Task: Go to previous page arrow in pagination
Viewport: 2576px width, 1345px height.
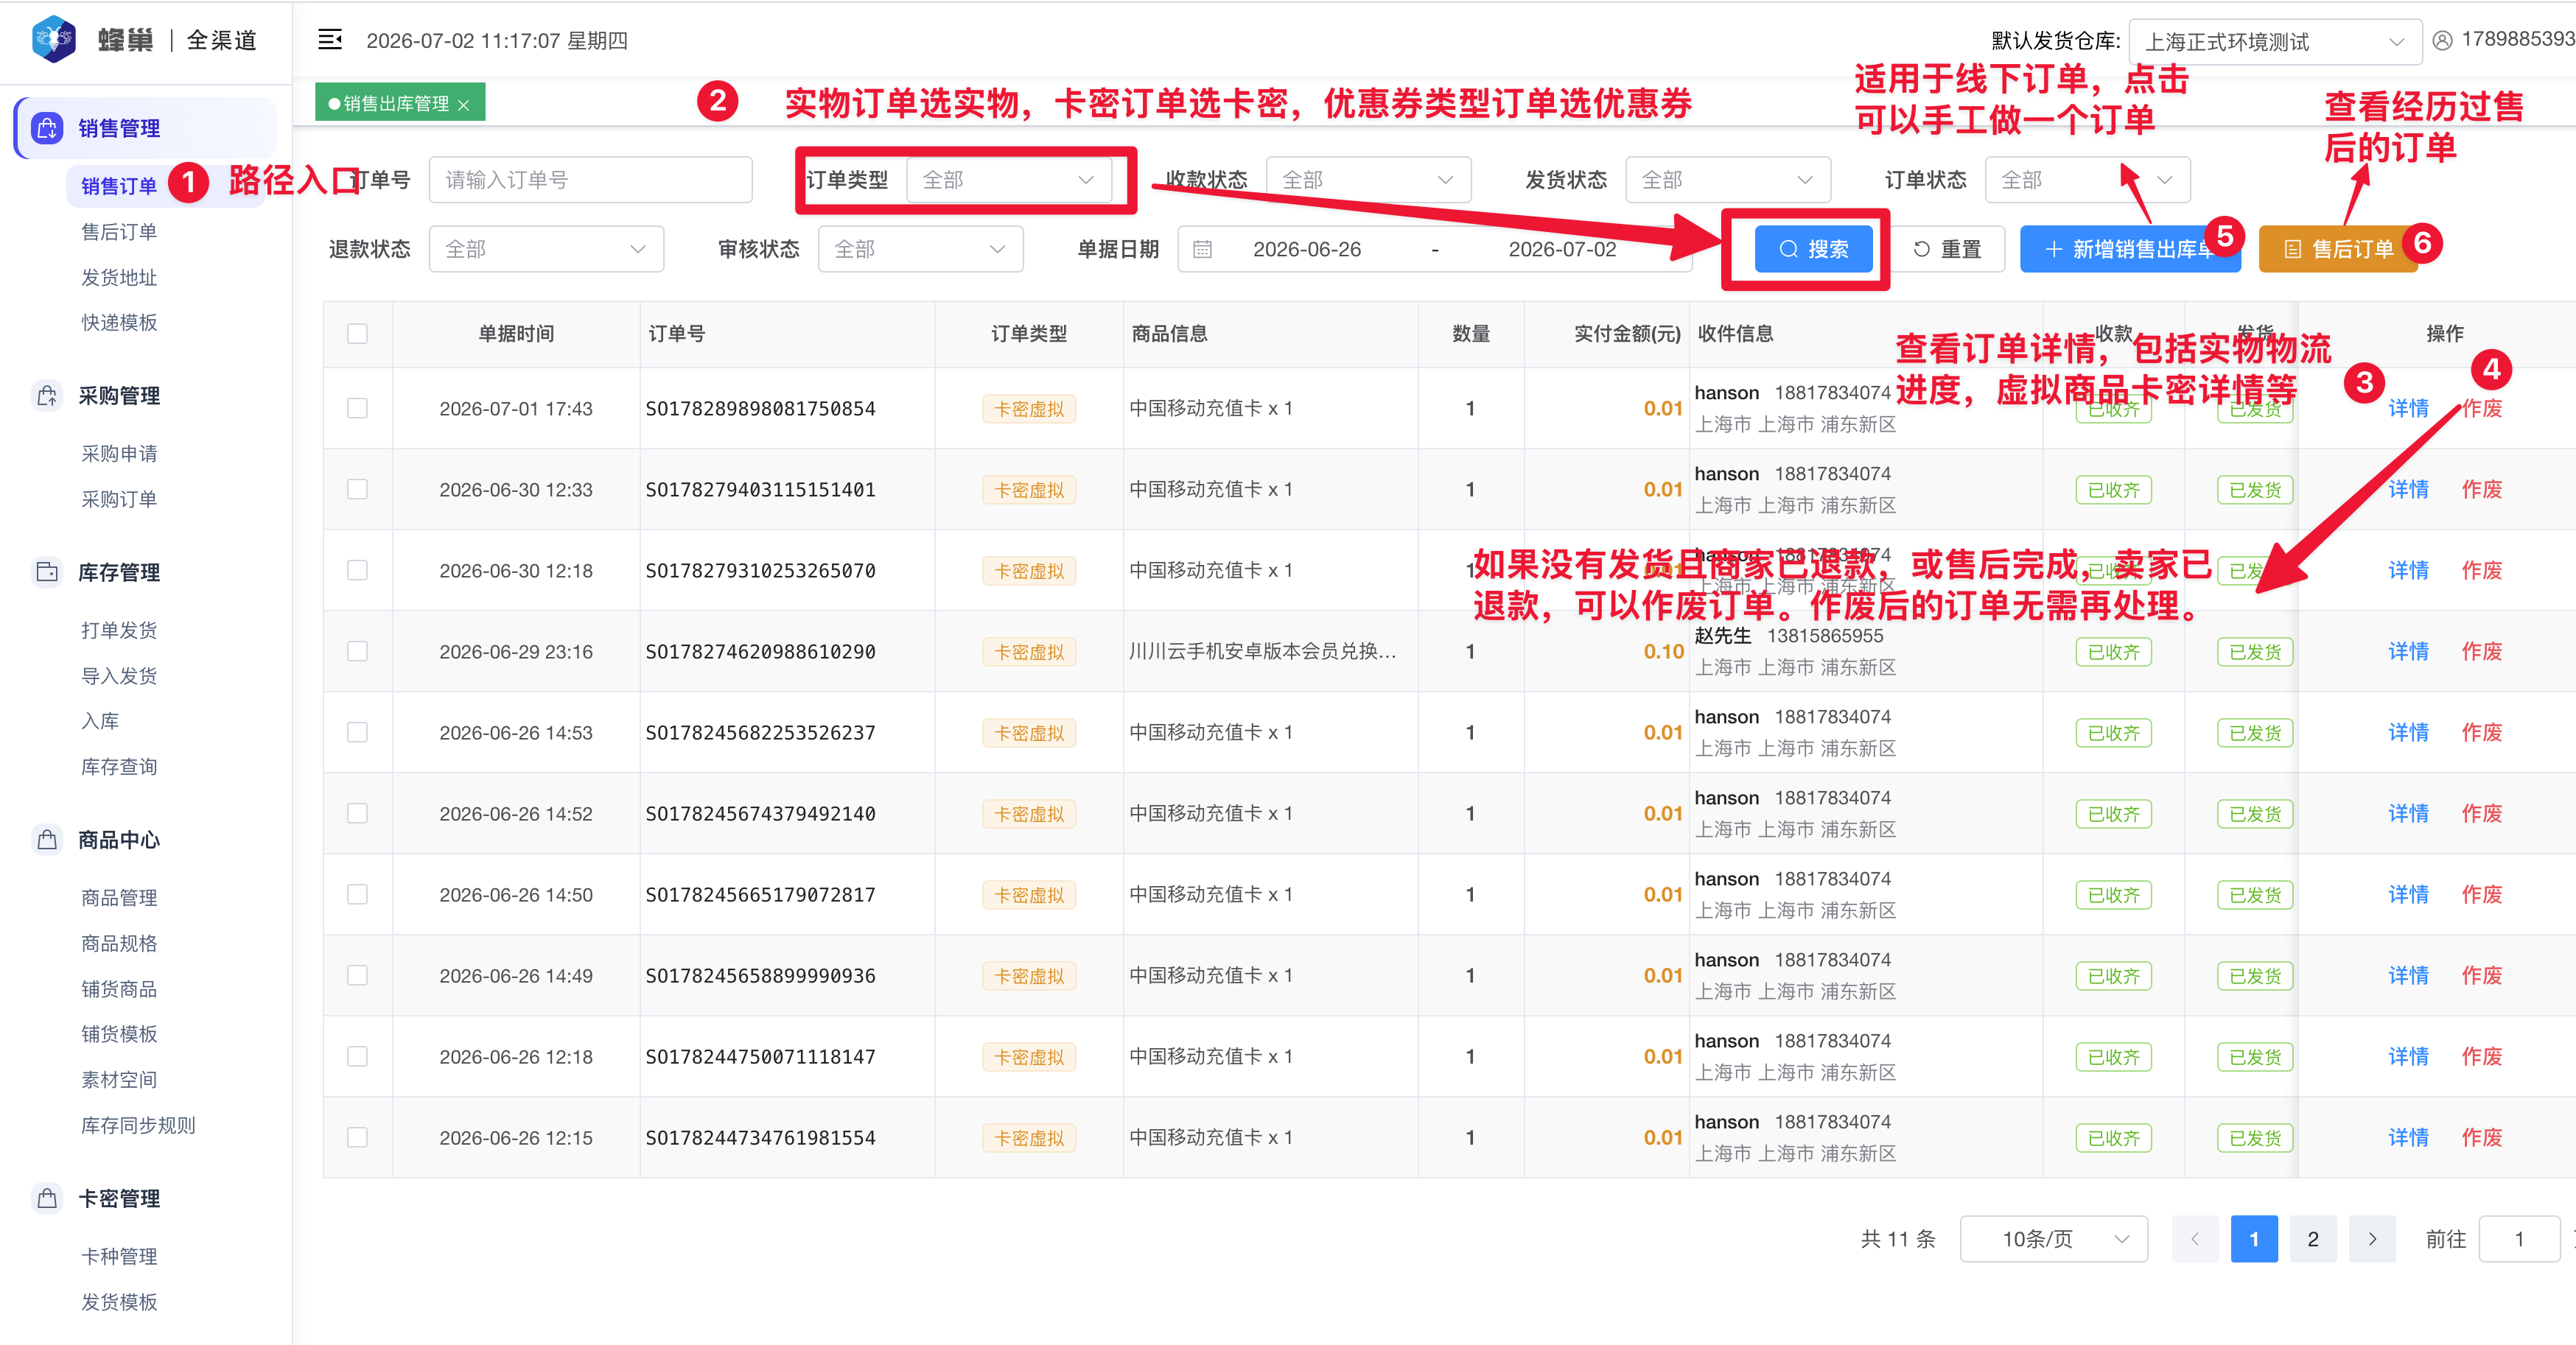Action: click(x=2194, y=1239)
